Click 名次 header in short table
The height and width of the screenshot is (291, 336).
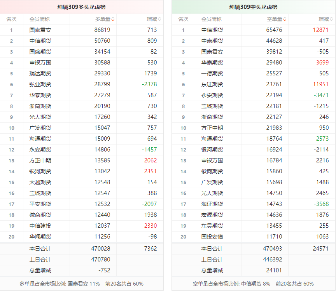(183, 19)
